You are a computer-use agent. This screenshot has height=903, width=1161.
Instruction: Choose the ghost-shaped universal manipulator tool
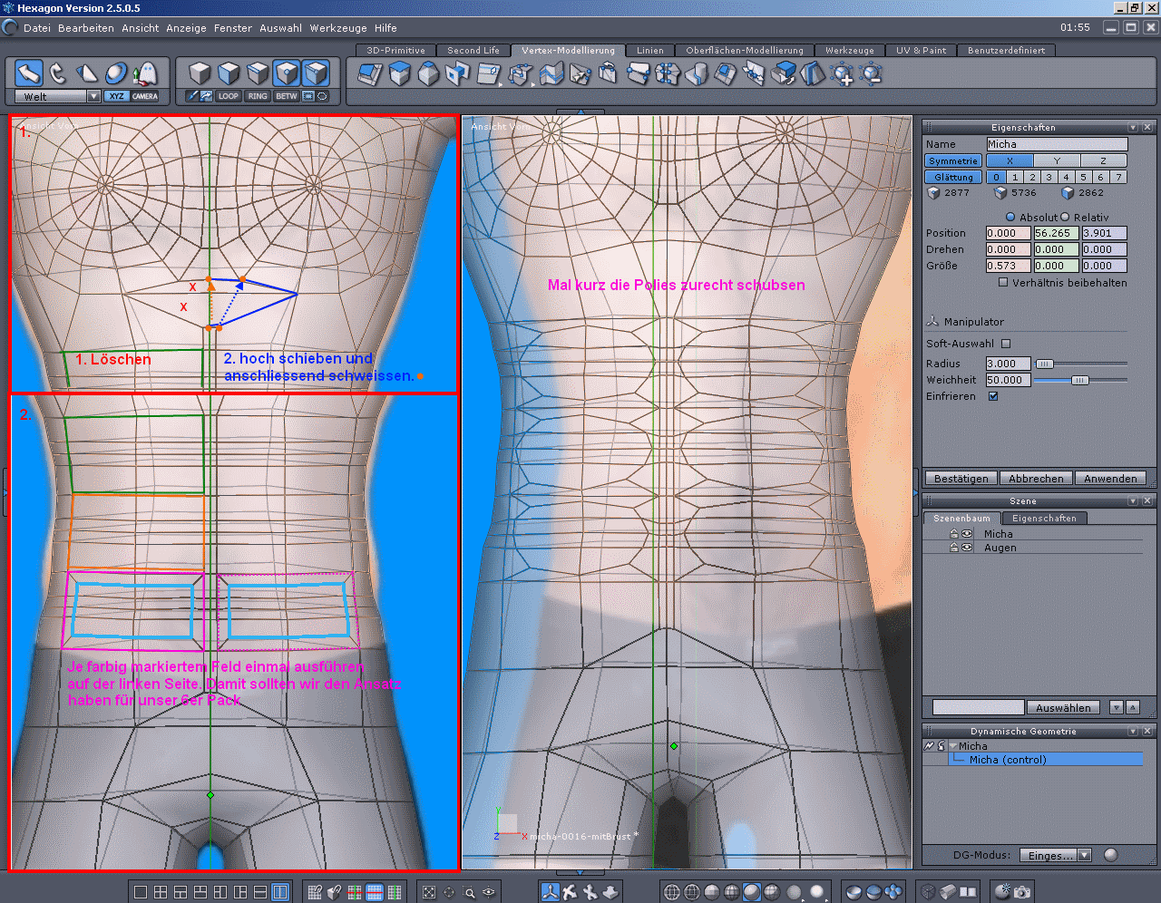(x=145, y=73)
